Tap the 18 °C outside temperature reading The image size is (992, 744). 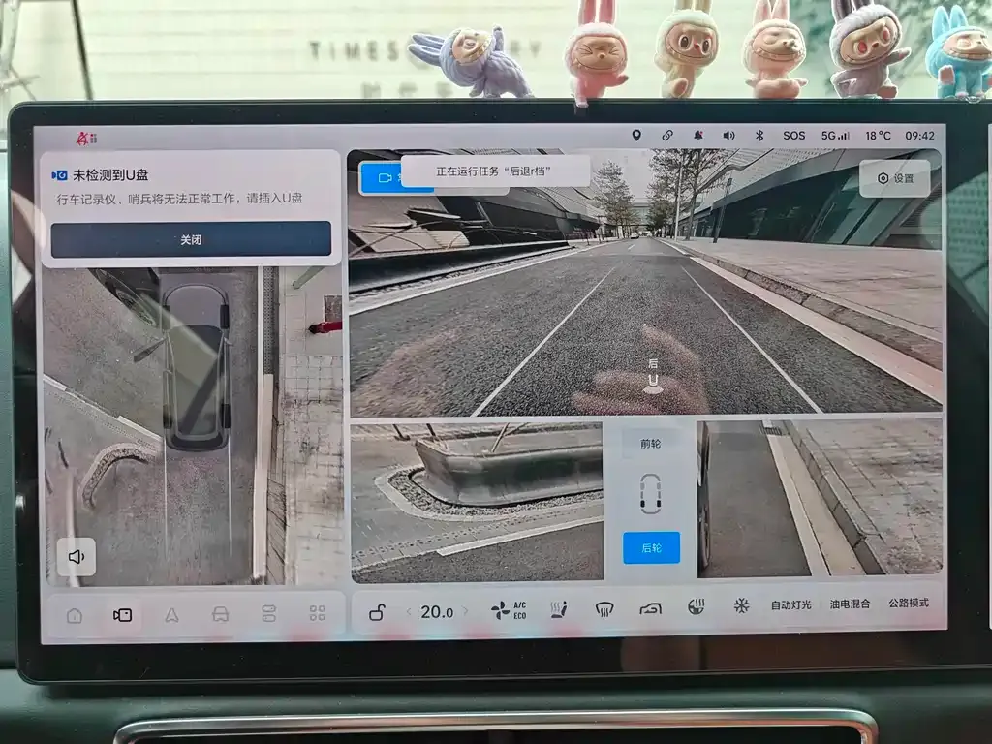click(878, 136)
